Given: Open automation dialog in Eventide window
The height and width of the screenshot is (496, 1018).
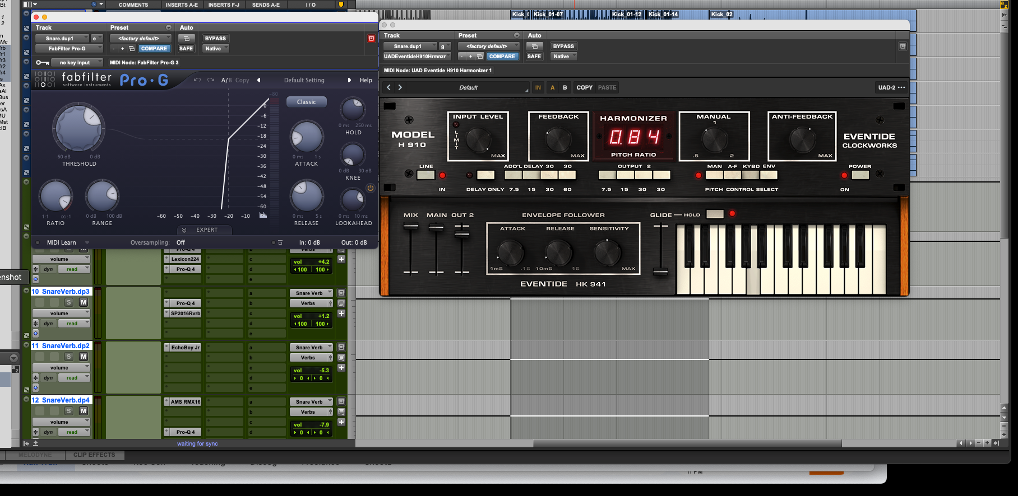Looking at the screenshot, I should click(x=534, y=46).
